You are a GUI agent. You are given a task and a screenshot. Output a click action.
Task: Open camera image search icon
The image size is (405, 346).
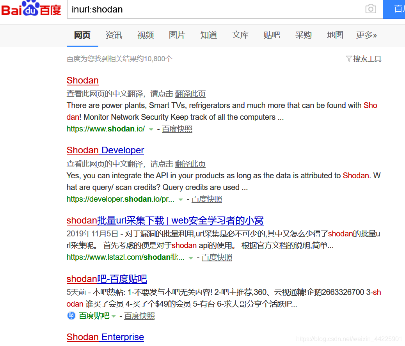point(371,9)
